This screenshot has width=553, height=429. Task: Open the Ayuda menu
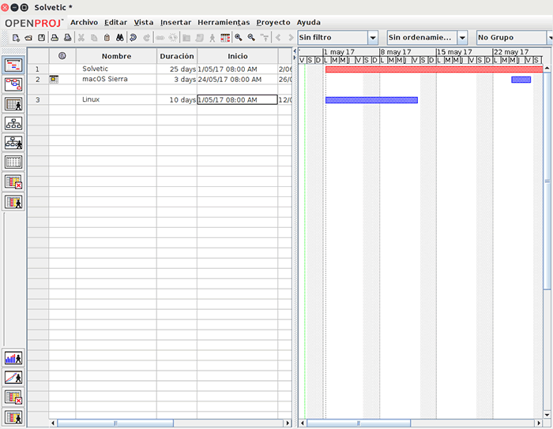(x=309, y=23)
